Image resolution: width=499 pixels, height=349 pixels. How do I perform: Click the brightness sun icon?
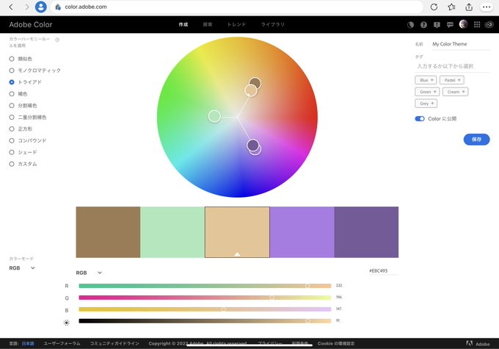click(x=67, y=323)
